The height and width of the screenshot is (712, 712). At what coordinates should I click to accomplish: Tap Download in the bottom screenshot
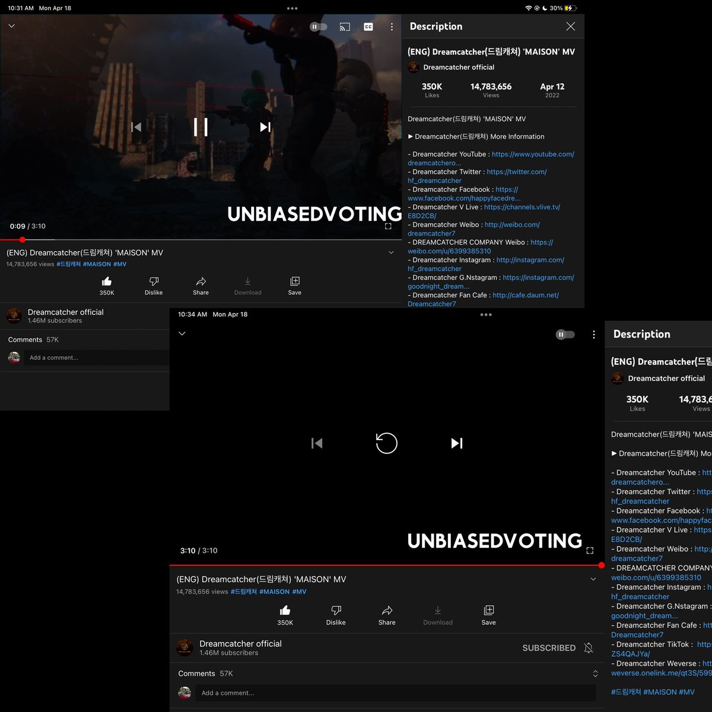[x=438, y=615]
